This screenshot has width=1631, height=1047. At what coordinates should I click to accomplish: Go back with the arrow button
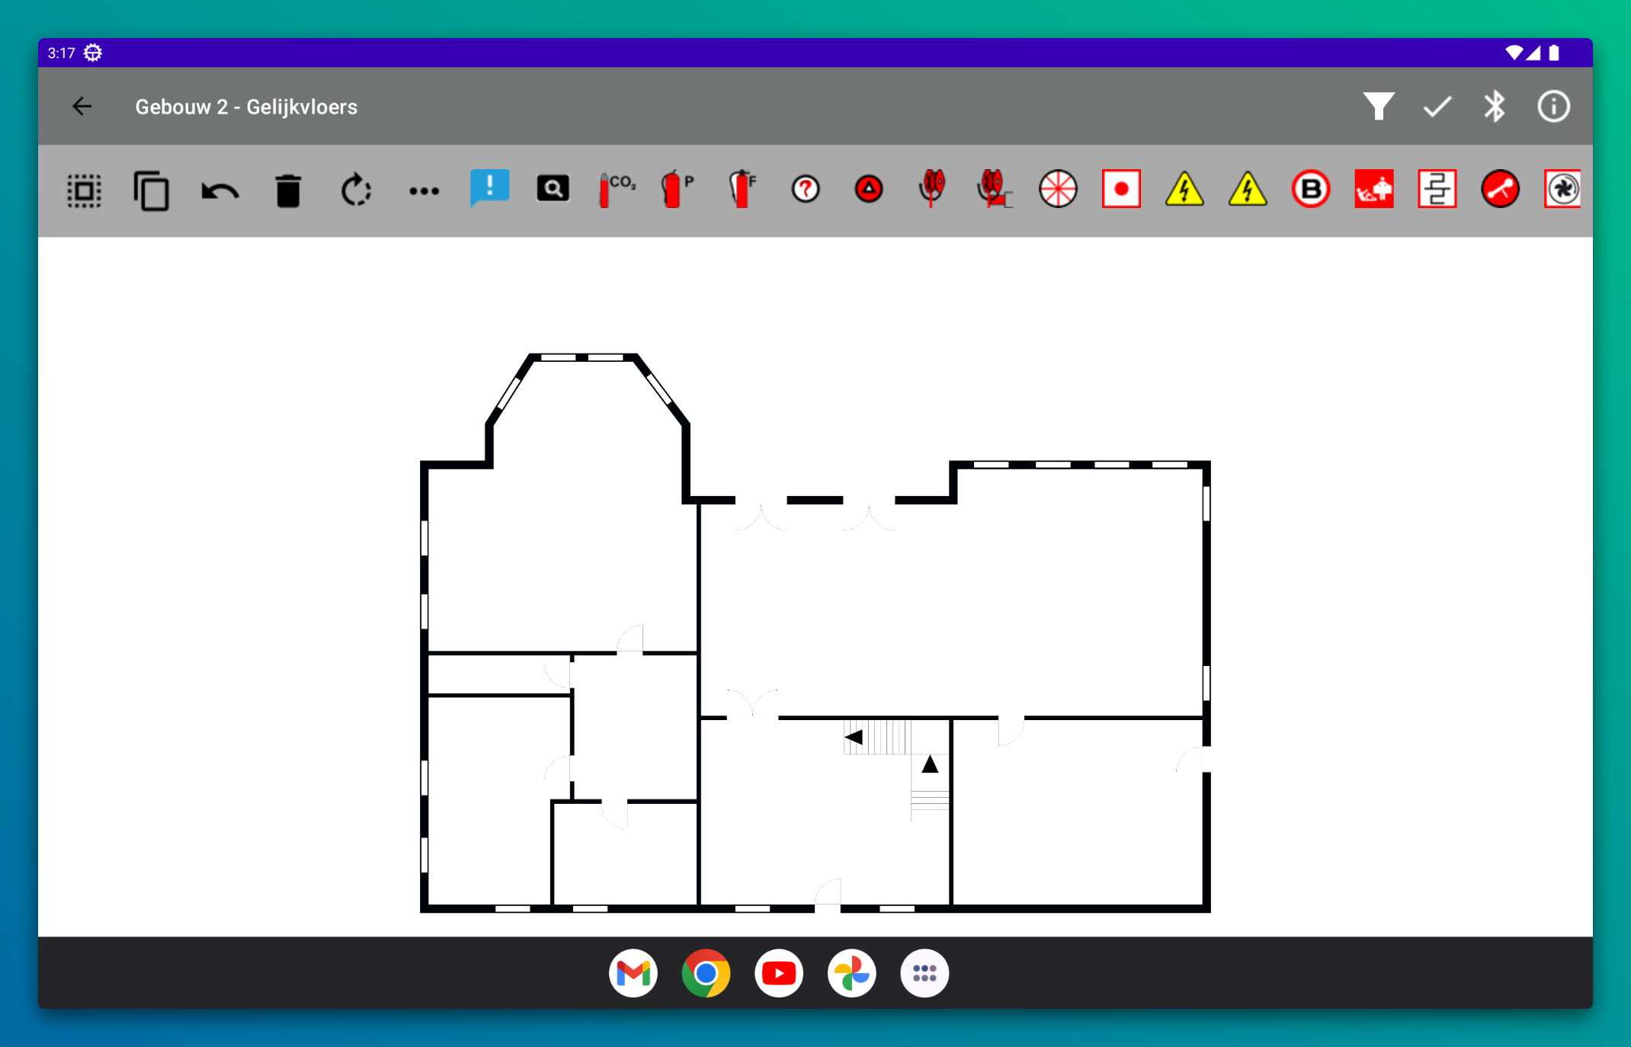coord(82,107)
